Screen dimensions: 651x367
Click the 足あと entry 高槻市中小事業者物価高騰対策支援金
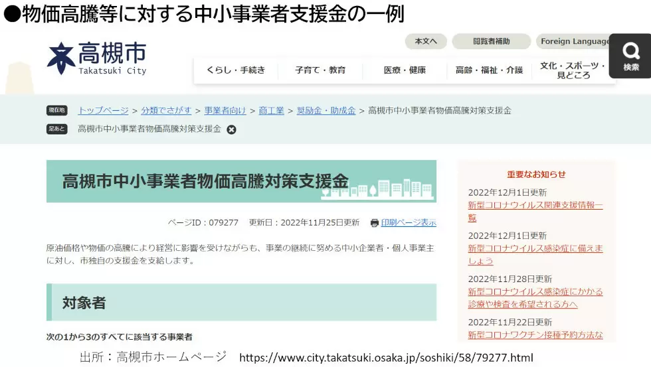pos(149,129)
